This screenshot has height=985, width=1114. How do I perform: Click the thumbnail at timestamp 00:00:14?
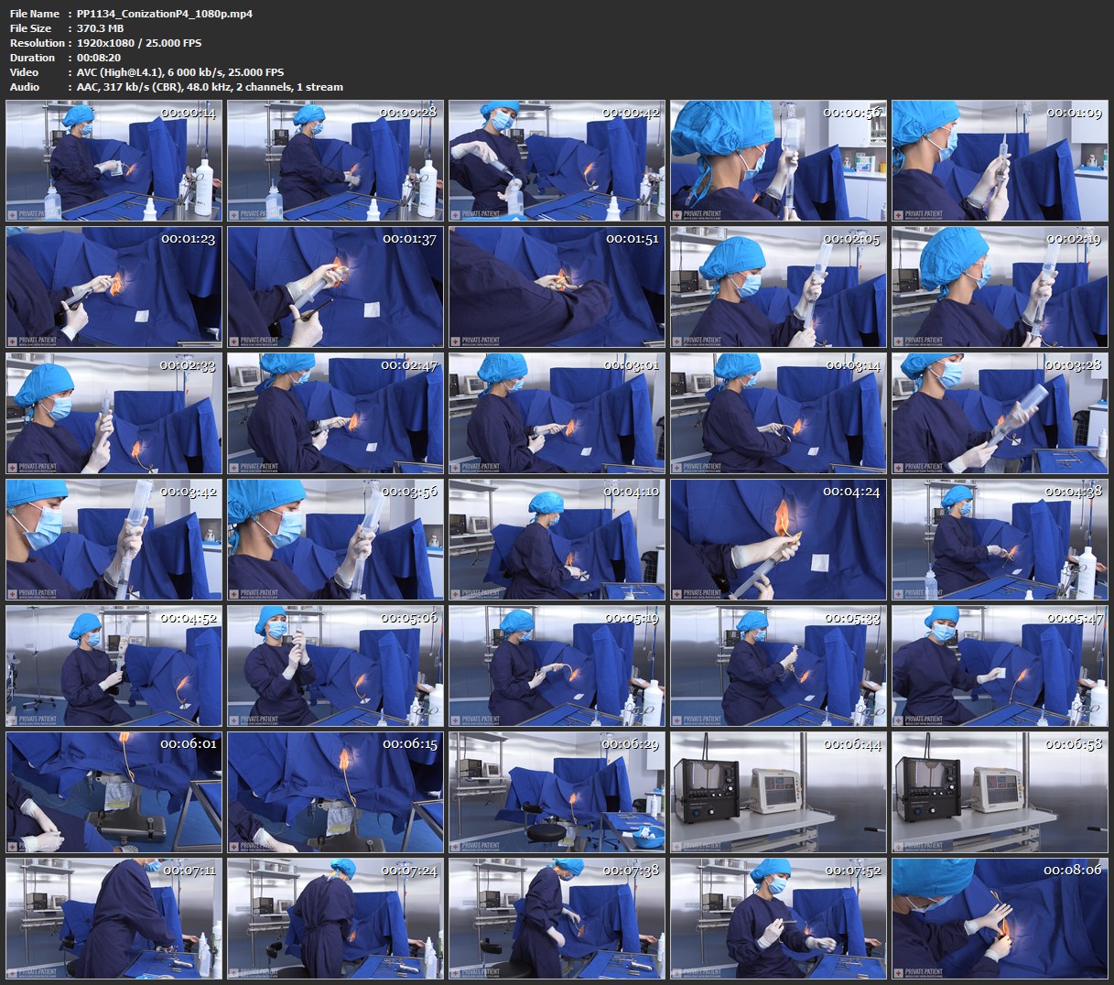pos(114,160)
